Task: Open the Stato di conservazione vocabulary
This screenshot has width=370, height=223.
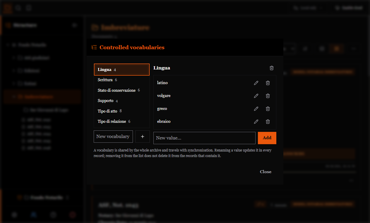Action: [x=122, y=90]
